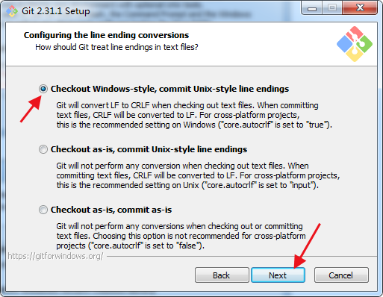Click the 'Git 2.31.1 Setup' title text
This screenshot has height=297, width=383.
[x=56, y=11]
